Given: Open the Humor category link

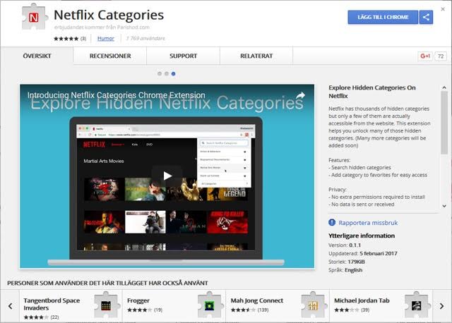Looking at the screenshot, I should [x=105, y=38].
